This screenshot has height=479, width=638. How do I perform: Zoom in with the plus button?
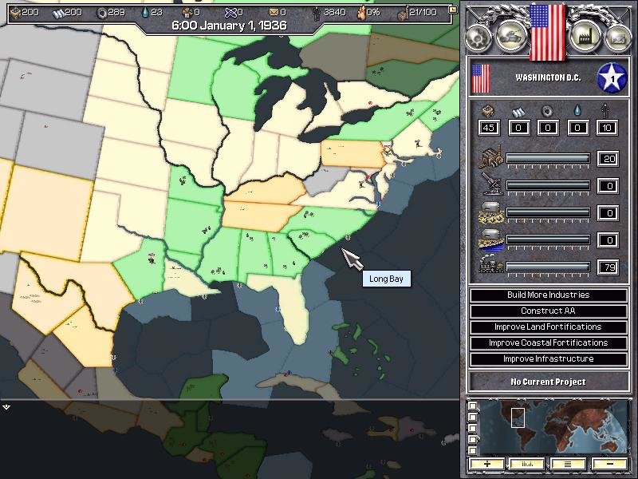point(487,464)
